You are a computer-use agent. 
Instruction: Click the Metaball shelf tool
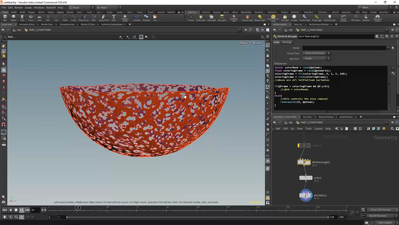tap(146, 18)
